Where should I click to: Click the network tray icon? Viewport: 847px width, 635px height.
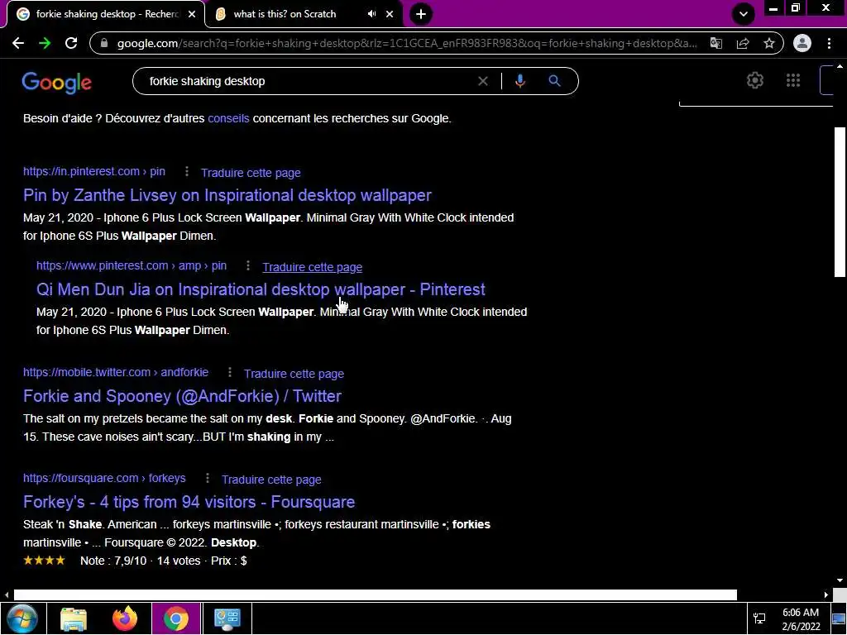759,618
